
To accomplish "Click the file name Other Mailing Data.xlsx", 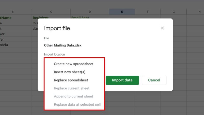I will [x=63, y=45].
